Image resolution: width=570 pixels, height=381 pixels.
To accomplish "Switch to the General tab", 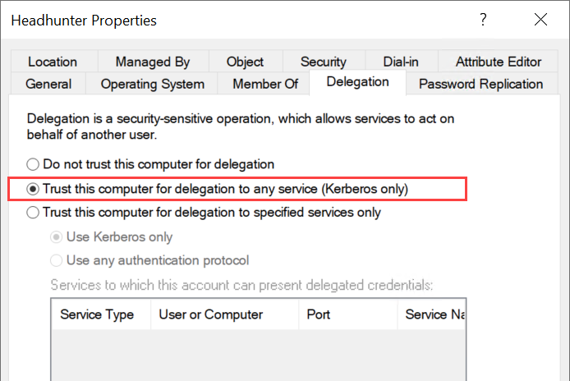I will (x=48, y=84).
